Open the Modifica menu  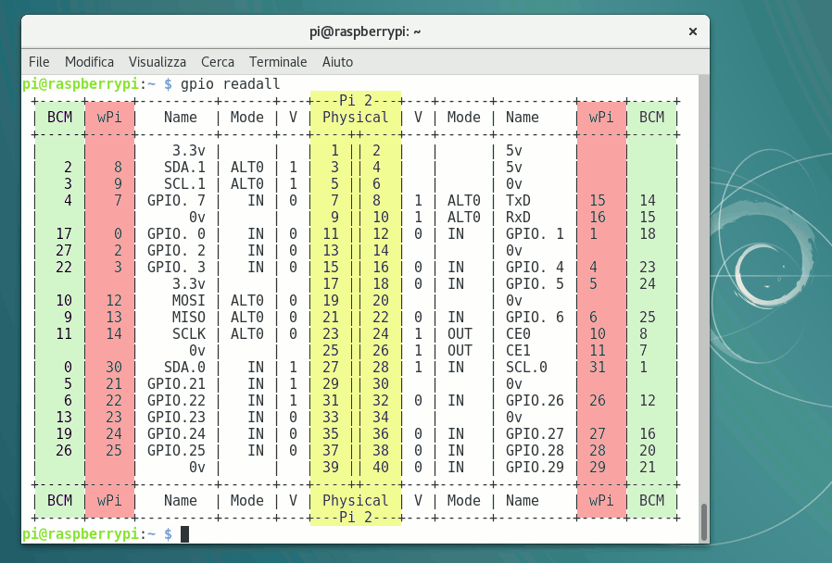[x=89, y=62]
